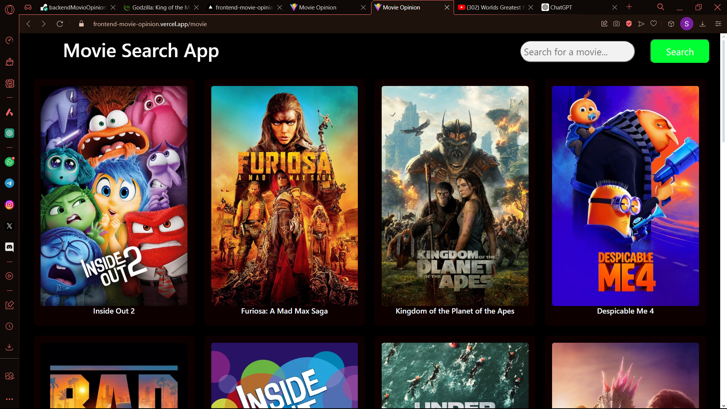Viewport: 727px width, 409px height.
Task: Click the green Search button
Action: 680,52
